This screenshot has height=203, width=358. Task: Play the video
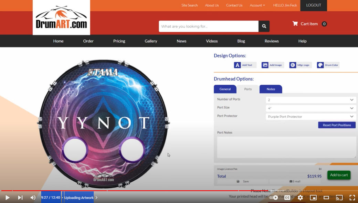pos(7,197)
